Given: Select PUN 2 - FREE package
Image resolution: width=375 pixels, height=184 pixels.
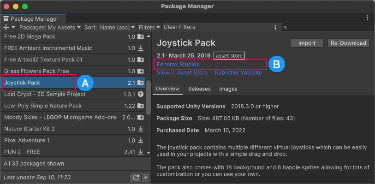Looking at the screenshot, I should [73, 152].
